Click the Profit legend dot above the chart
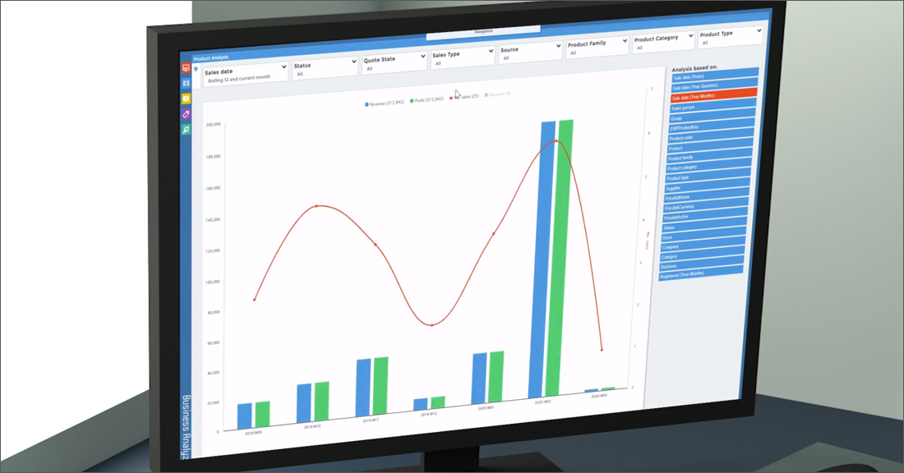Image resolution: width=904 pixels, height=473 pixels. tap(412, 101)
